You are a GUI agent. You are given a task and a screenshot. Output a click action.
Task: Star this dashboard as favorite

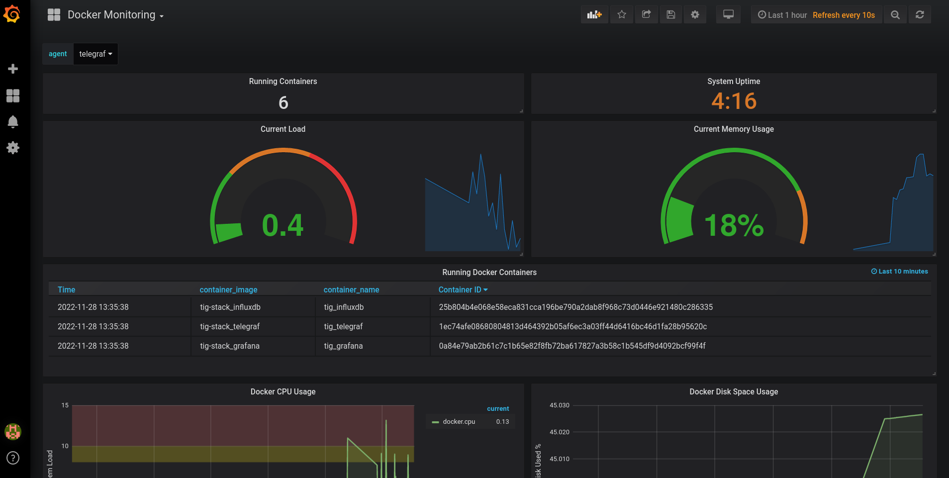point(622,15)
